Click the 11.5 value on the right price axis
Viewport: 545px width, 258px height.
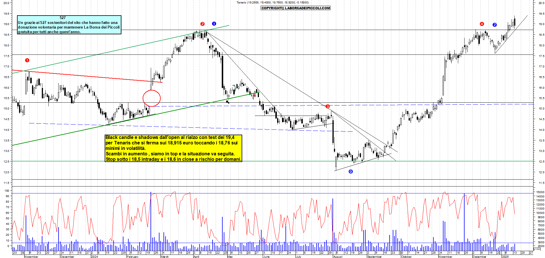[x=541, y=183]
